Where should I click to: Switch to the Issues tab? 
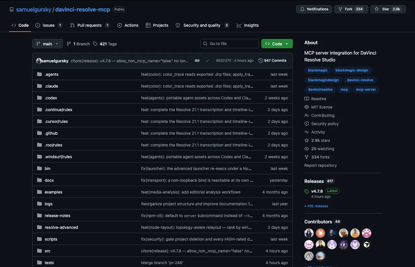49,25
